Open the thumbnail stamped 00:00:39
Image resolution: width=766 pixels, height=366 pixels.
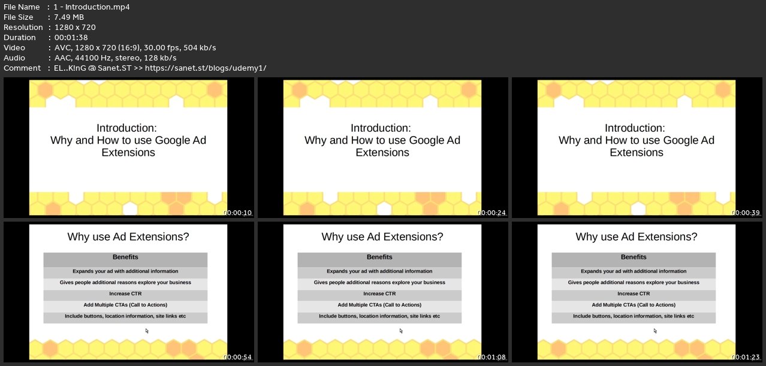click(637, 147)
